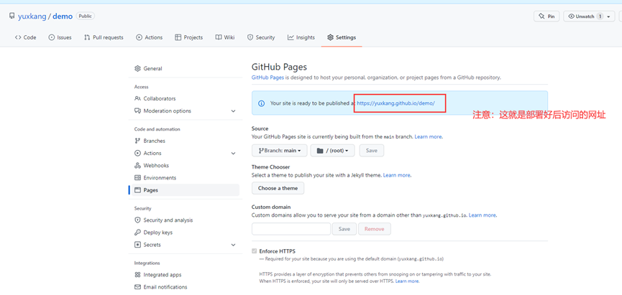Open the demo repository link
Image resolution: width=622 pixels, height=295 pixels.
[63, 17]
